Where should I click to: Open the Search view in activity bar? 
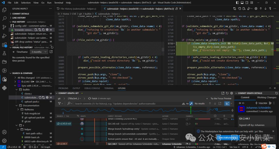(x=4, y=19)
